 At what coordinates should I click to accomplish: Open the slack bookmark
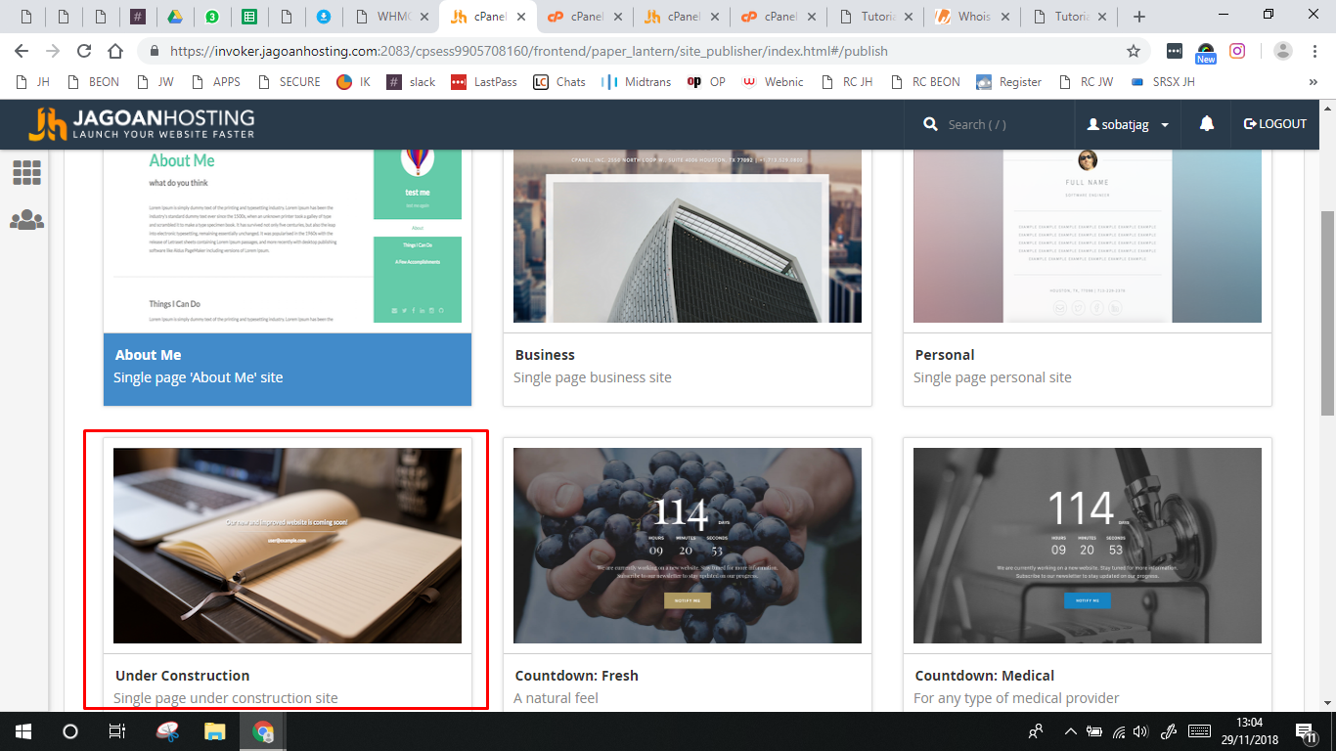click(x=411, y=82)
